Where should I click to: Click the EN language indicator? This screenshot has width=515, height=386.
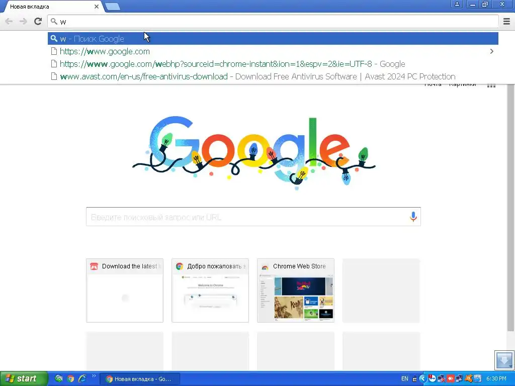click(x=405, y=378)
